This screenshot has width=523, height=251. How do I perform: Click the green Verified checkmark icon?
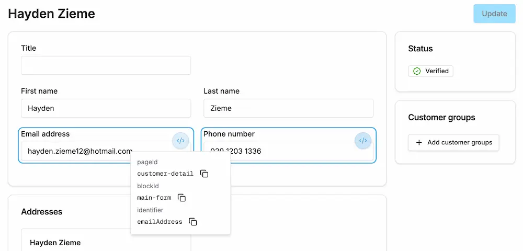point(417,71)
